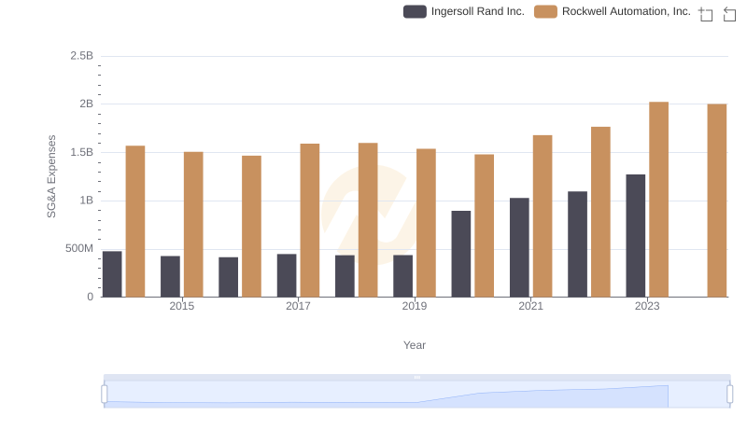The image size is (747, 430).
Task: Click the Rockwell Automation tan legend swatch
Action: [545, 11]
